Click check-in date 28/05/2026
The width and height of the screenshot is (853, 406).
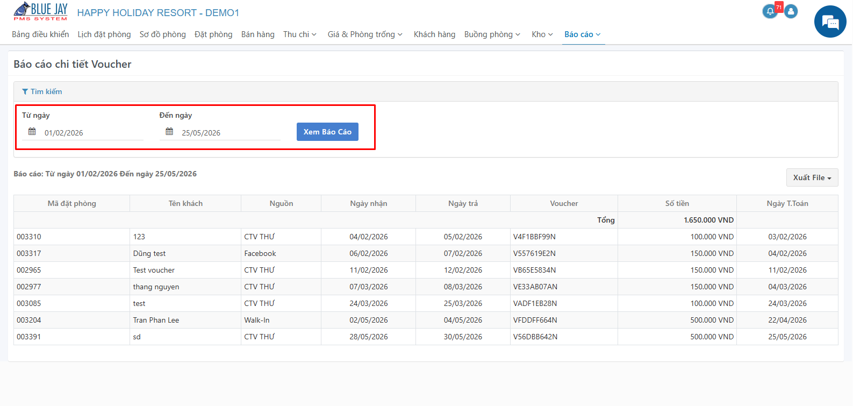tap(369, 337)
